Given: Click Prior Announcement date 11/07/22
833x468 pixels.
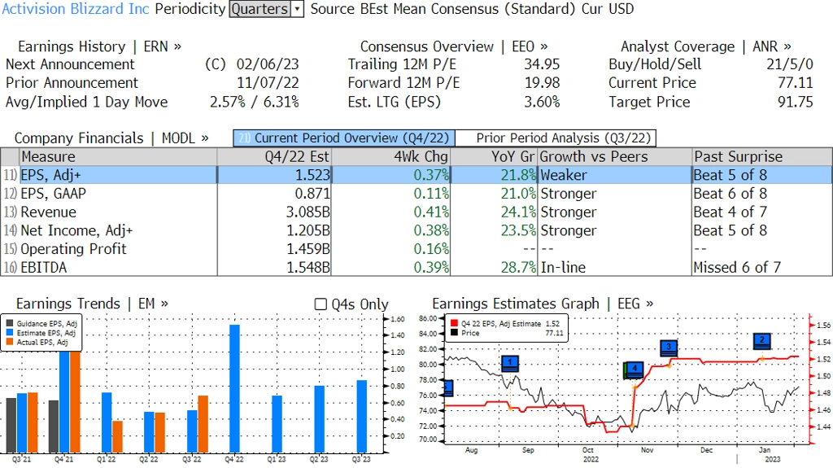Looking at the screenshot, I should point(268,82).
